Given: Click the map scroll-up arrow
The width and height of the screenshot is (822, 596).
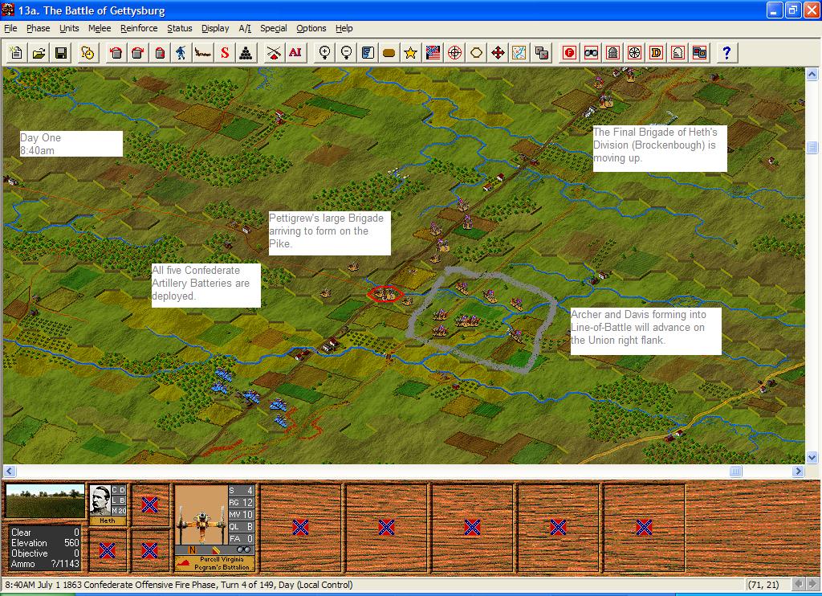Looking at the screenshot, I should coord(812,74).
